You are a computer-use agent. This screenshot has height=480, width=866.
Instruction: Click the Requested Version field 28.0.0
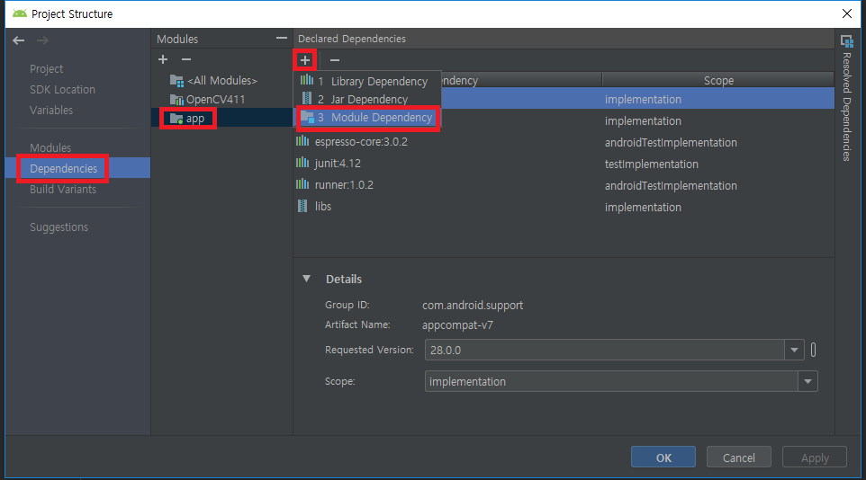click(x=605, y=350)
